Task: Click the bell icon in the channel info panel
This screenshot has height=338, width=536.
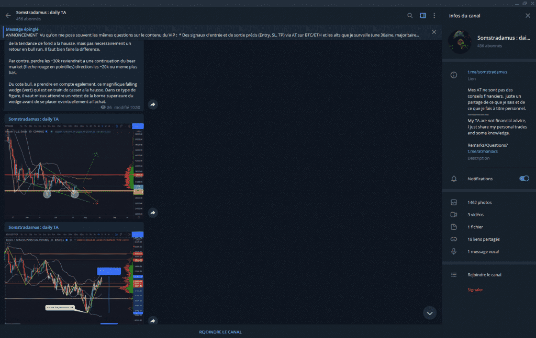Action: (x=453, y=179)
